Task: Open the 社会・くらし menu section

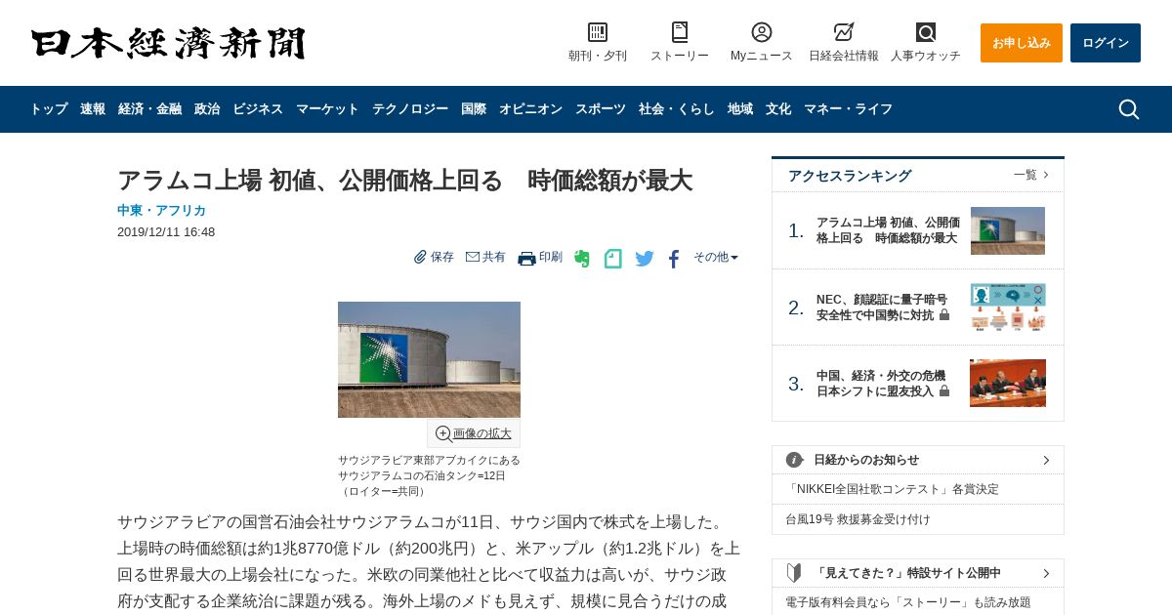Action: (x=677, y=109)
